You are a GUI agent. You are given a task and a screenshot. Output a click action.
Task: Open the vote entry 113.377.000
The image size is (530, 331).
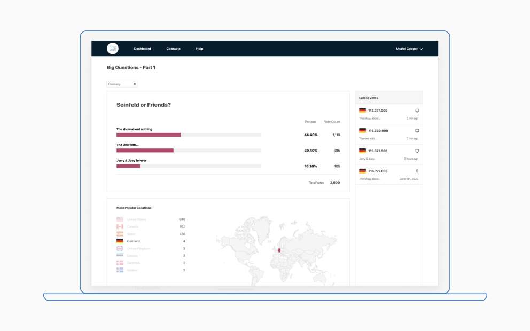[x=389, y=114]
